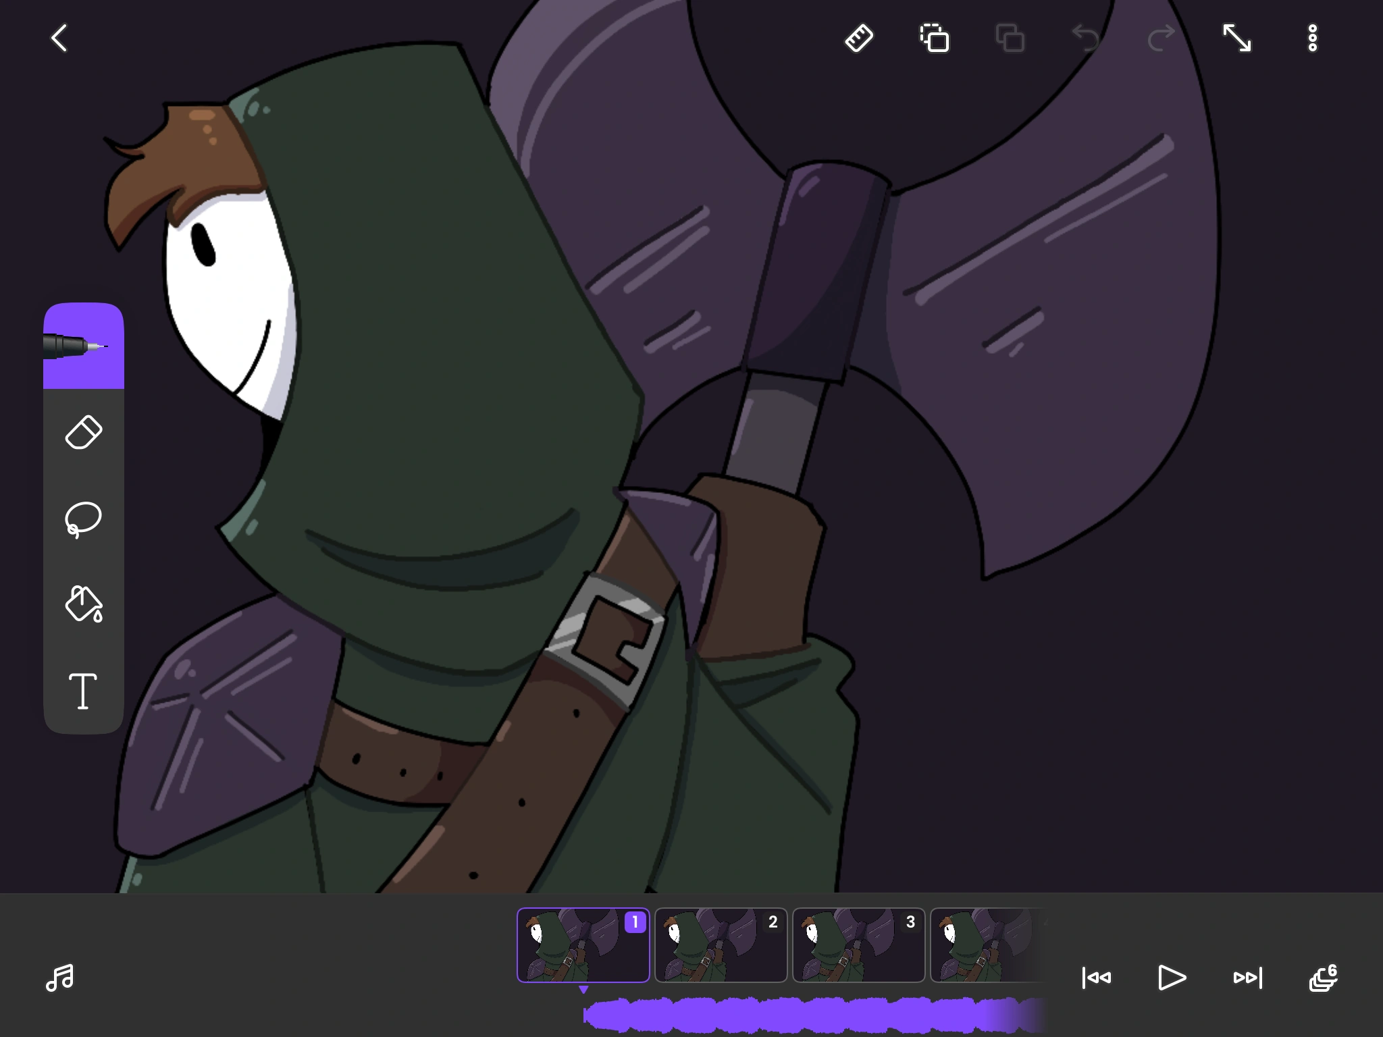Open the layers panel showing 6

[1323, 978]
